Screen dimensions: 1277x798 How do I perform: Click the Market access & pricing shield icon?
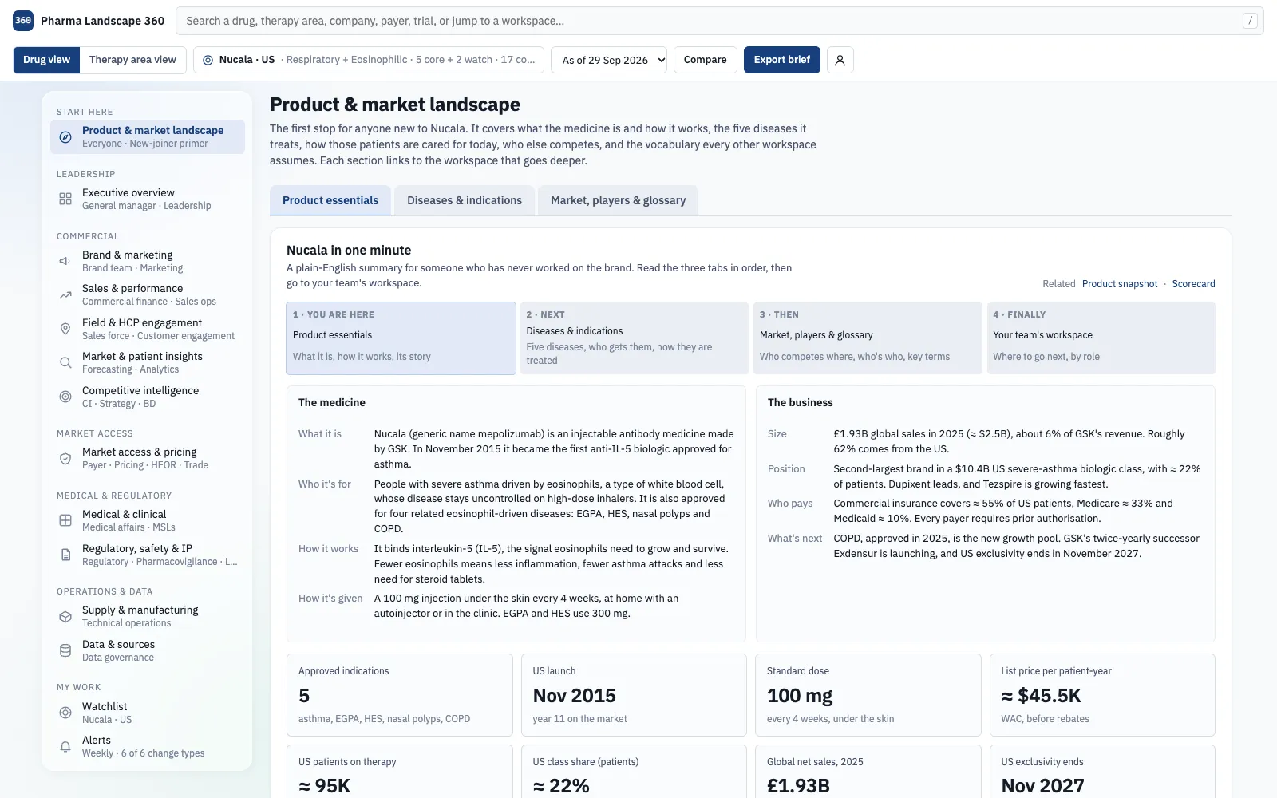tap(65, 458)
